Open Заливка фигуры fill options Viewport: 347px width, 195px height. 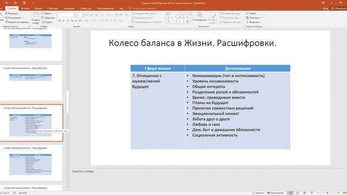point(230,14)
